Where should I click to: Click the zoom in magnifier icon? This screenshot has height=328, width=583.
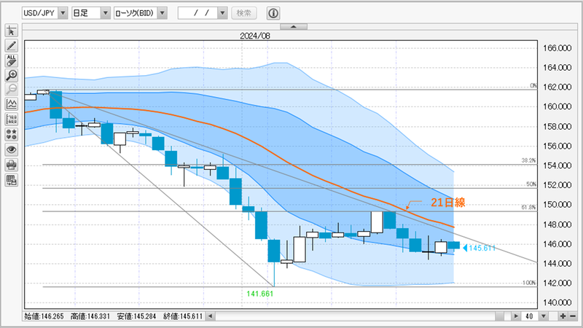coord(11,75)
